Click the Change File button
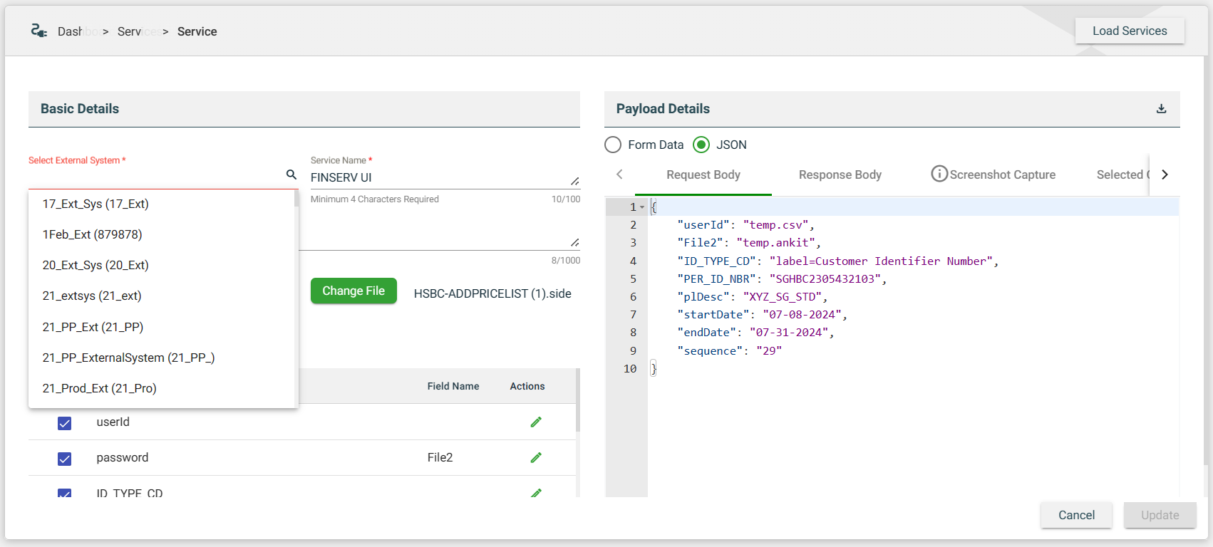1213x547 pixels. (353, 291)
